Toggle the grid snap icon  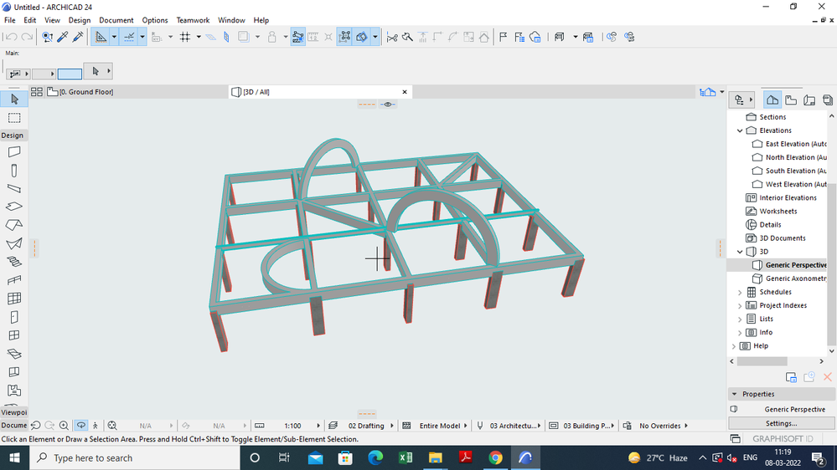[x=185, y=37]
